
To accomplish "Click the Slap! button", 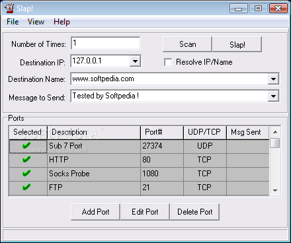I will point(237,44).
